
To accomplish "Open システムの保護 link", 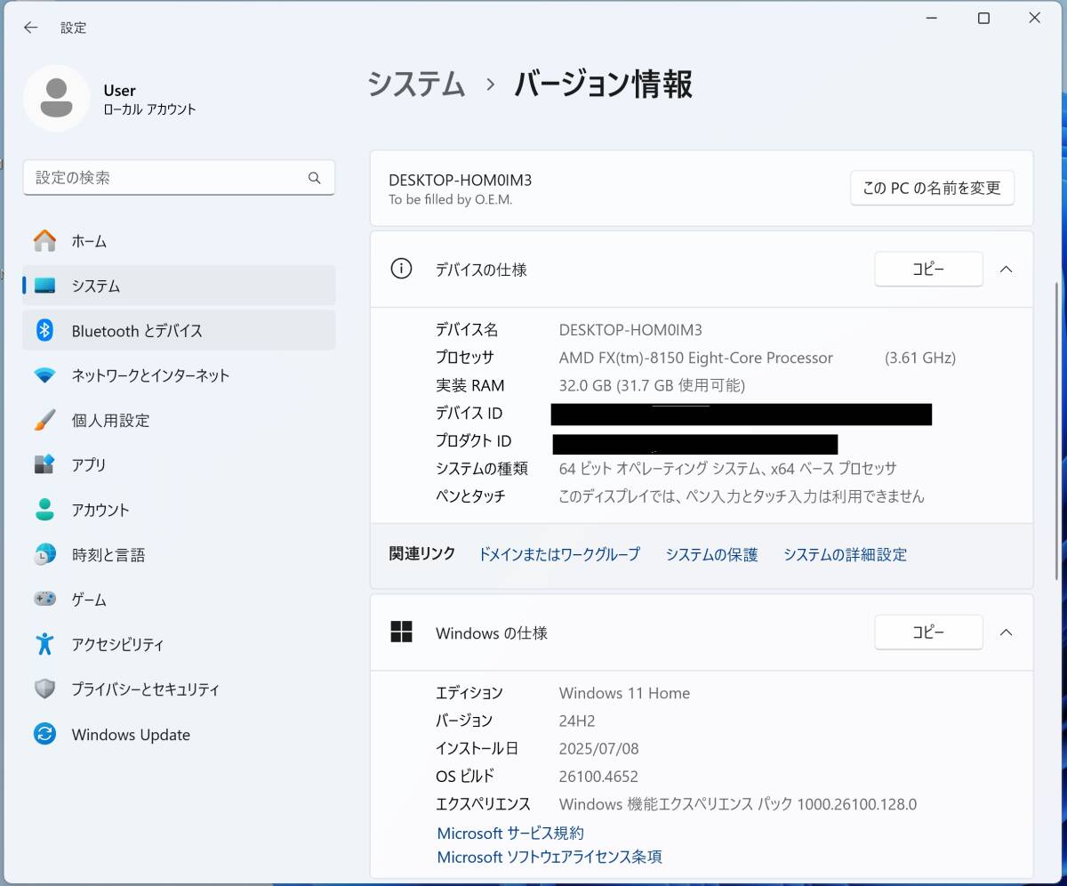I will [x=711, y=554].
